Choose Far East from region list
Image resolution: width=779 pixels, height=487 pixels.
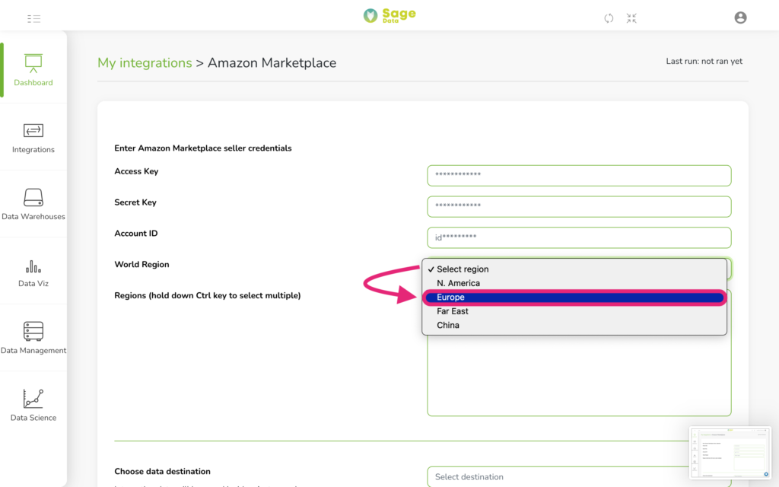pos(574,311)
